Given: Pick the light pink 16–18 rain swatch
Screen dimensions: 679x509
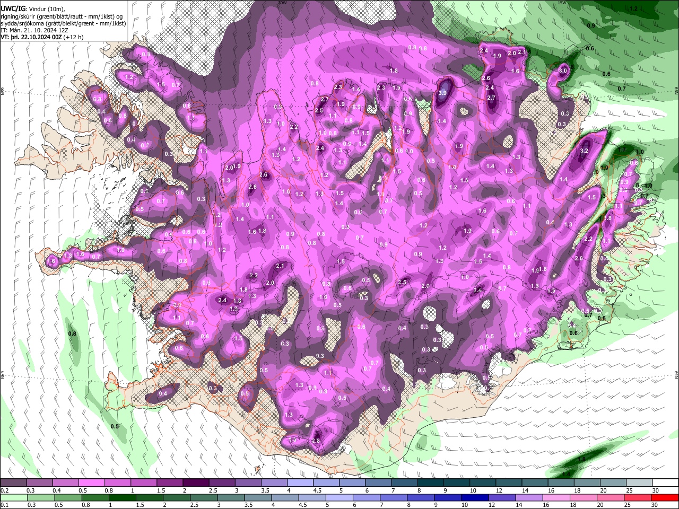Looking at the screenshot, I should (x=556, y=498).
